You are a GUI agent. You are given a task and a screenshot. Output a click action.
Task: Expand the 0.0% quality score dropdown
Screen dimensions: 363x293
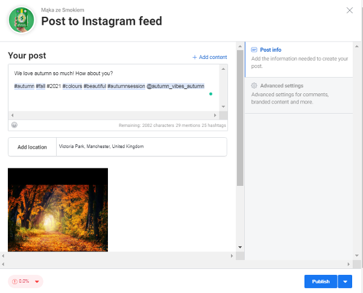tap(37, 282)
